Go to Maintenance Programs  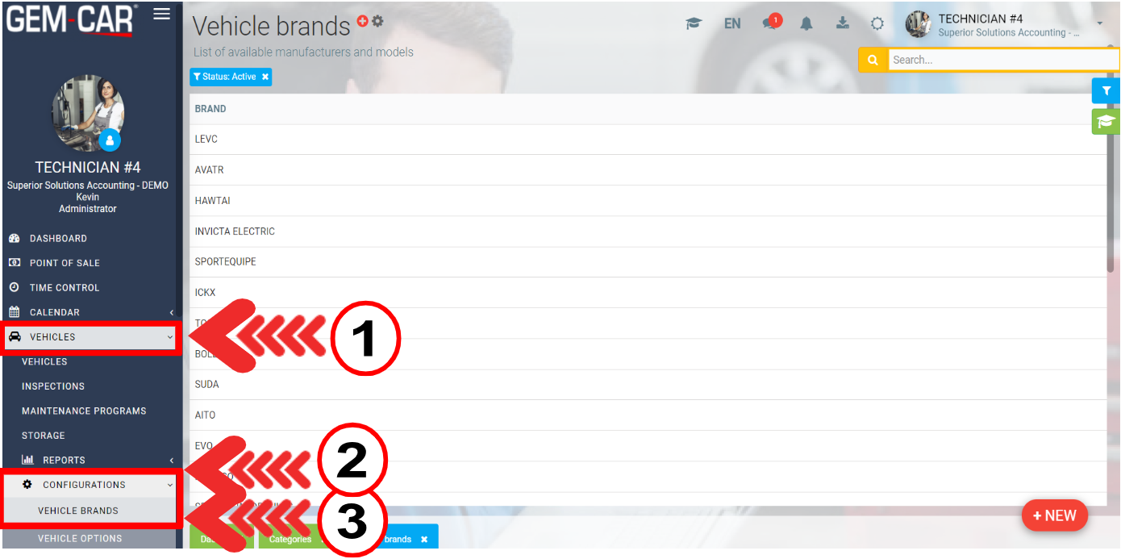(x=84, y=411)
